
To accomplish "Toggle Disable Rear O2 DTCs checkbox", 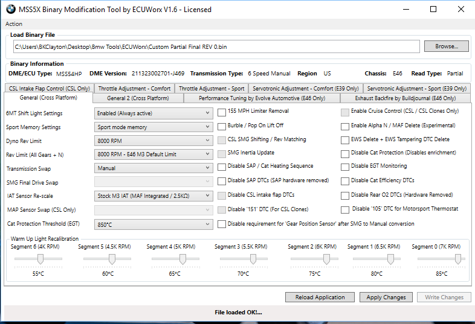I will [344, 195].
